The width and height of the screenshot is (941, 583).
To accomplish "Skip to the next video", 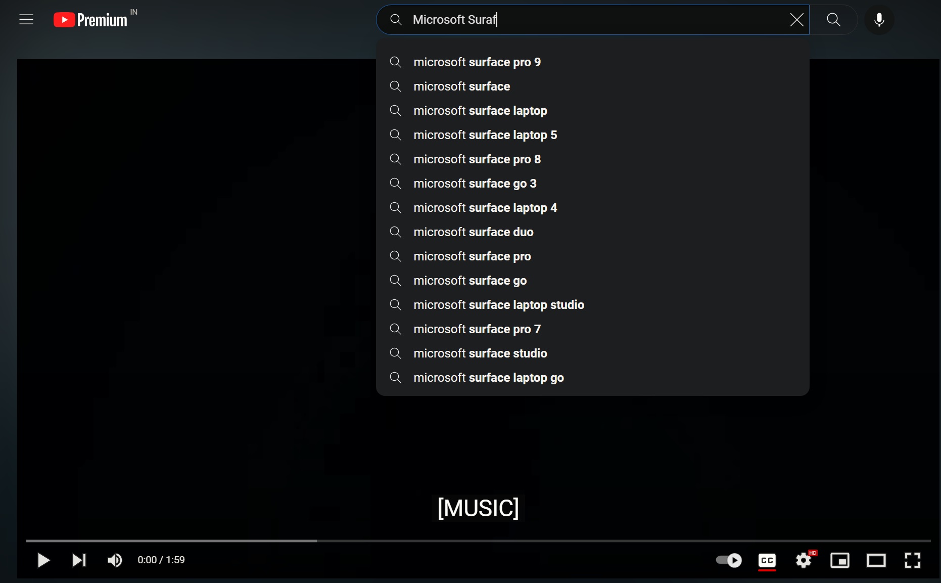I will click(x=79, y=560).
